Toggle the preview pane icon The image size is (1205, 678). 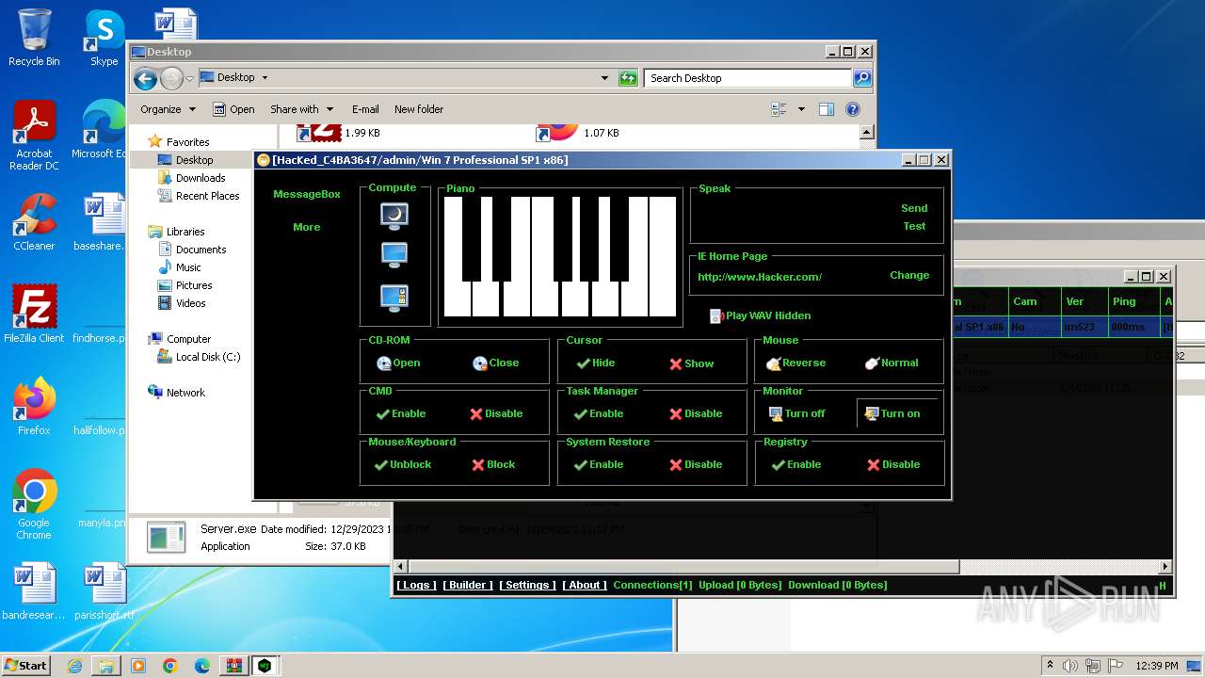point(827,109)
